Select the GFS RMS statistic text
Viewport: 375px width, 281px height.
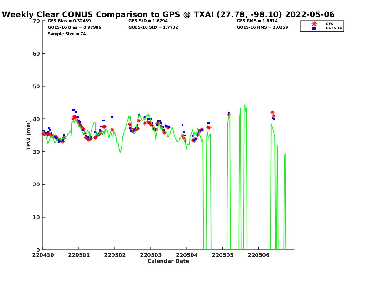coord(257,21)
